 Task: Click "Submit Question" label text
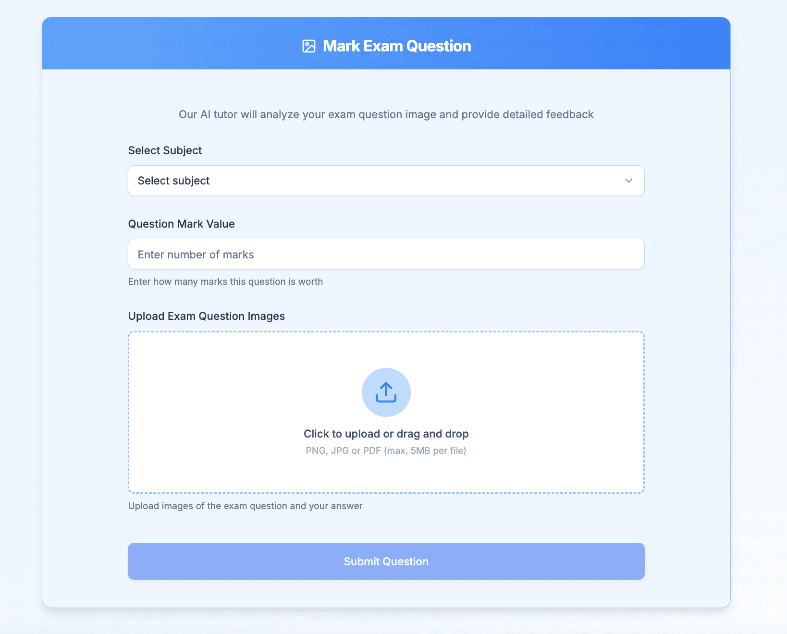point(386,561)
